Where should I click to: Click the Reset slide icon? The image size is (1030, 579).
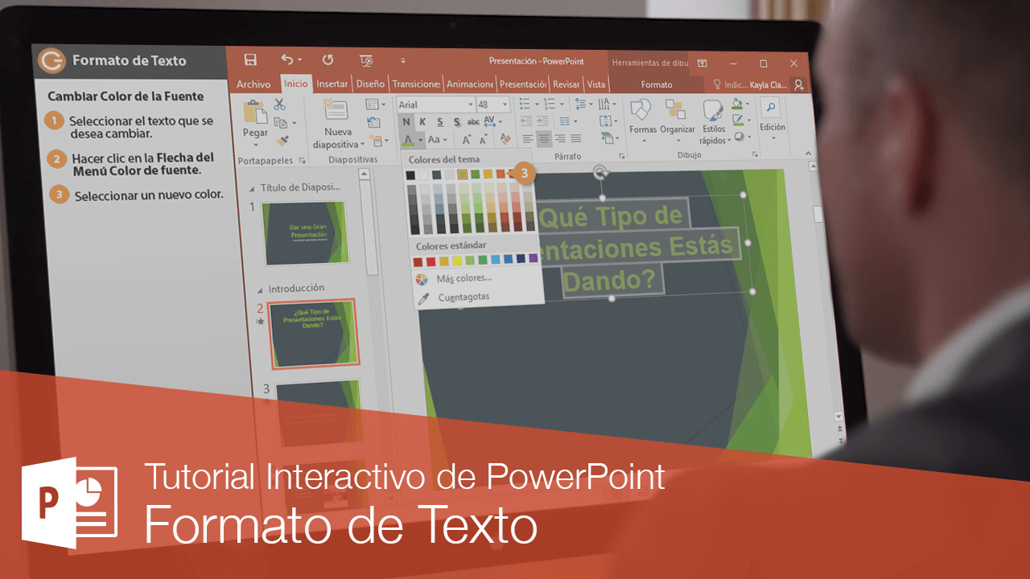point(373,123)
